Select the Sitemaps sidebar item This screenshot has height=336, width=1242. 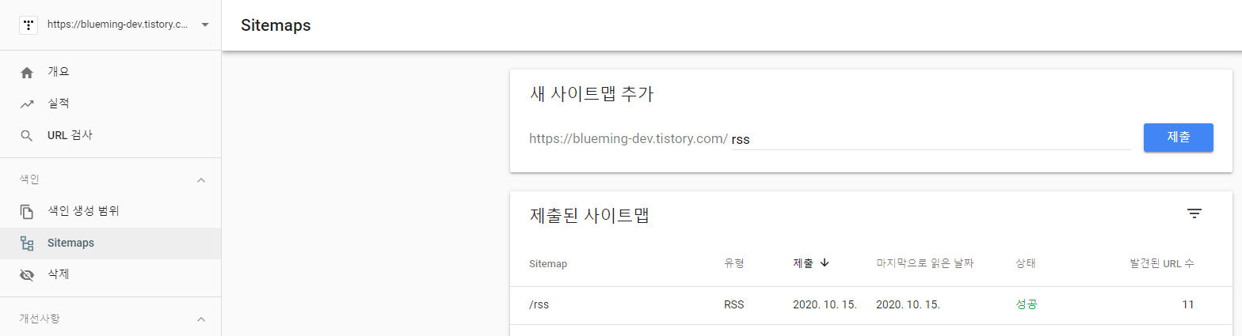pyautogui.click(x=111, y=243)
